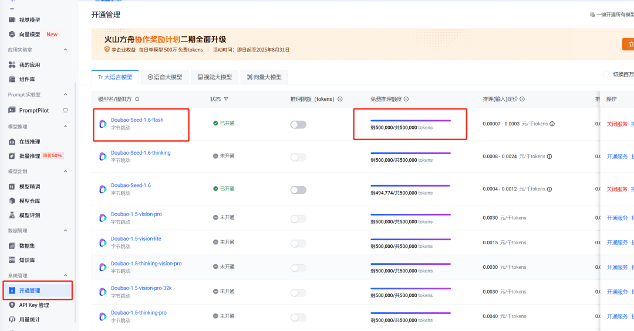Click the 数据集 sidebar icon
This screenshot has width=634, height=331.
12,245
